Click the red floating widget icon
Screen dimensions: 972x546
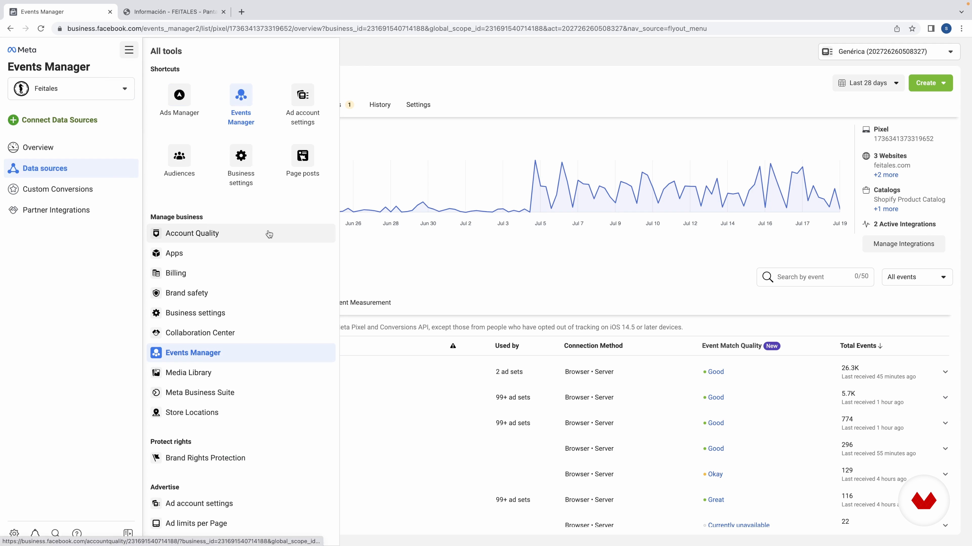pyautogui.click(x=924, y=500)
